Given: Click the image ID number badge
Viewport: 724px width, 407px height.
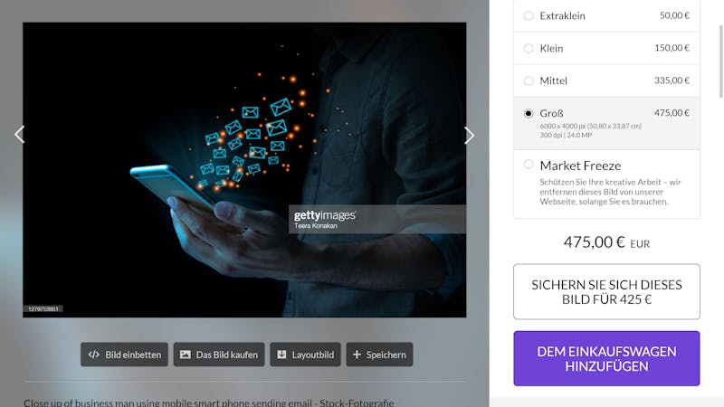Looking at the screenshot, I should [x=43, y=308].
